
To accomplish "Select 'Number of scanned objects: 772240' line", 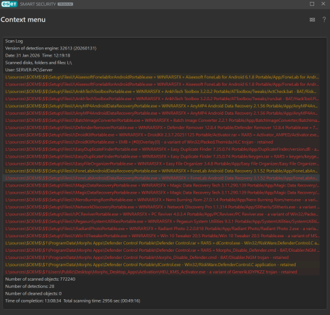I will pyautogui.click(x=40, y=279).
